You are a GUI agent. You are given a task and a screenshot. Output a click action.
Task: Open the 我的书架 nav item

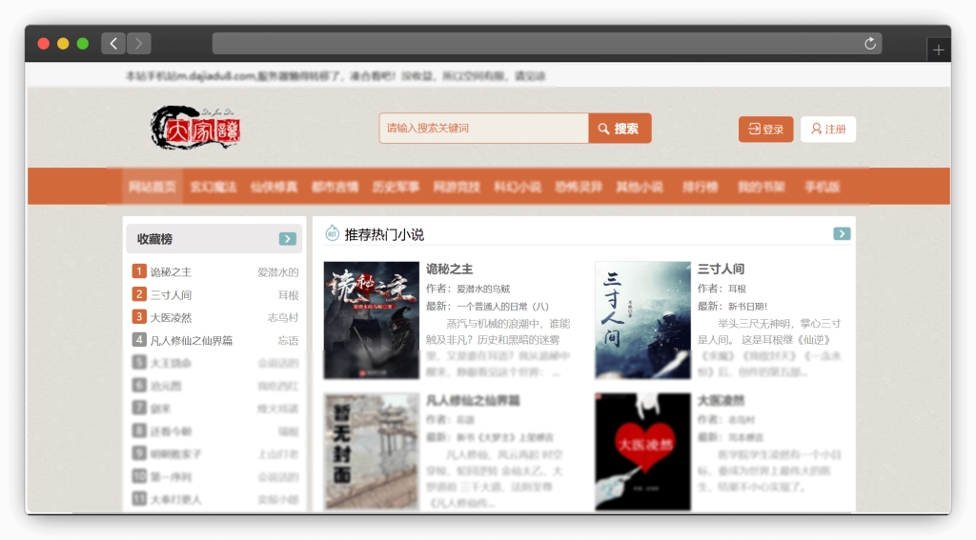761,187
